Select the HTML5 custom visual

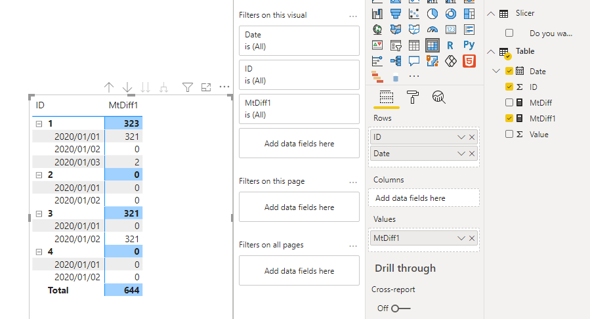pyautogui.click(x=469, y=61)
